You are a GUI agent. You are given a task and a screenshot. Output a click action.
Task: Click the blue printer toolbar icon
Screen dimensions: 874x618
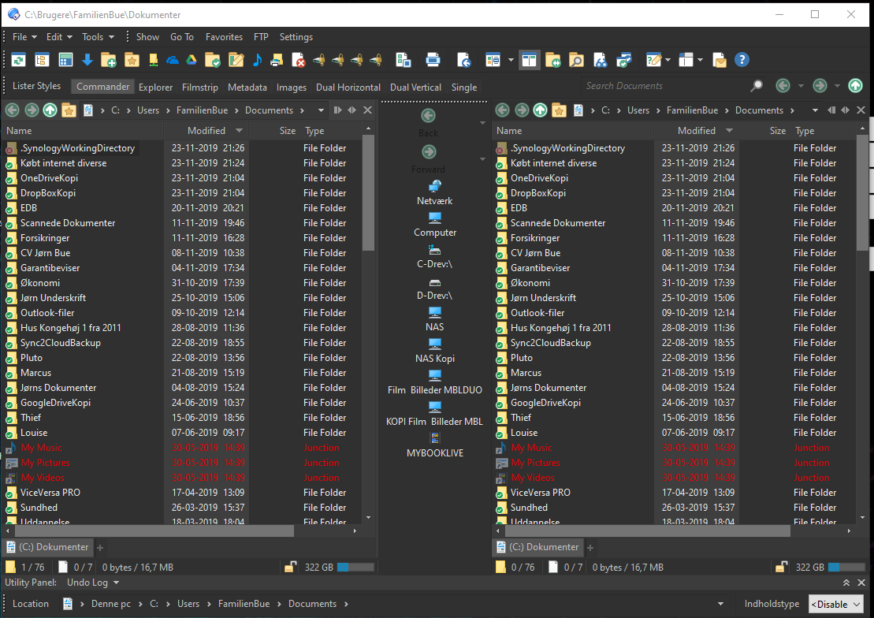(433, 60)
